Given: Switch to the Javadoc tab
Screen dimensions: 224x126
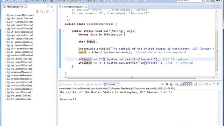Looking at the screenshot, I should tap(79, 84).
